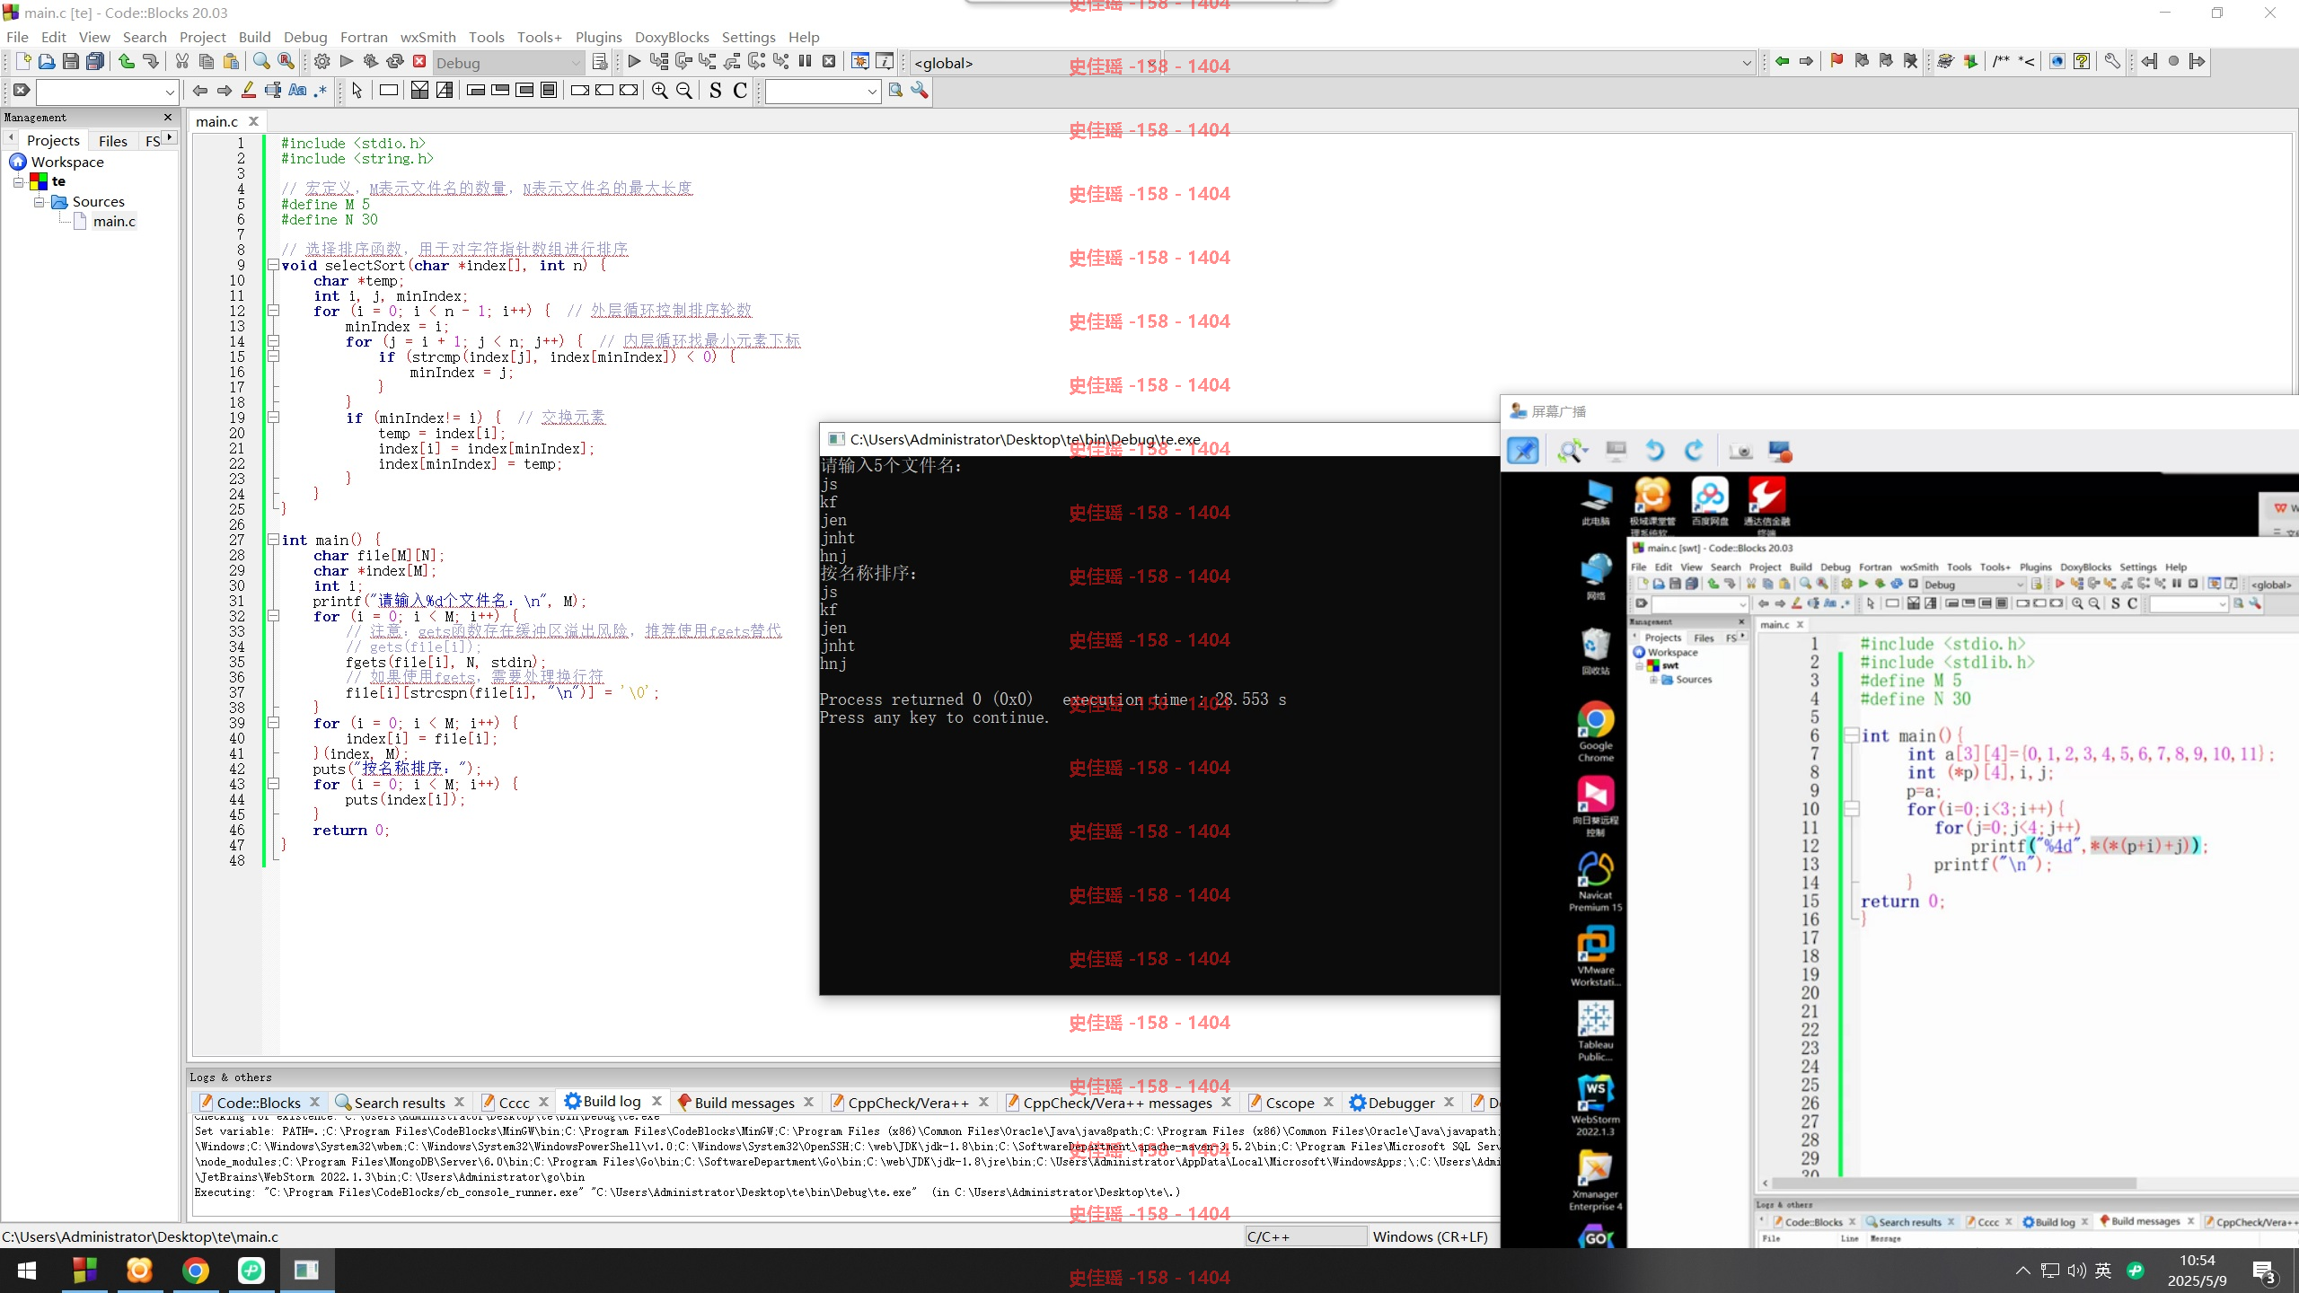Abort the build with red X icon
Screen dimensions: 2299x1293
point(419,62)
